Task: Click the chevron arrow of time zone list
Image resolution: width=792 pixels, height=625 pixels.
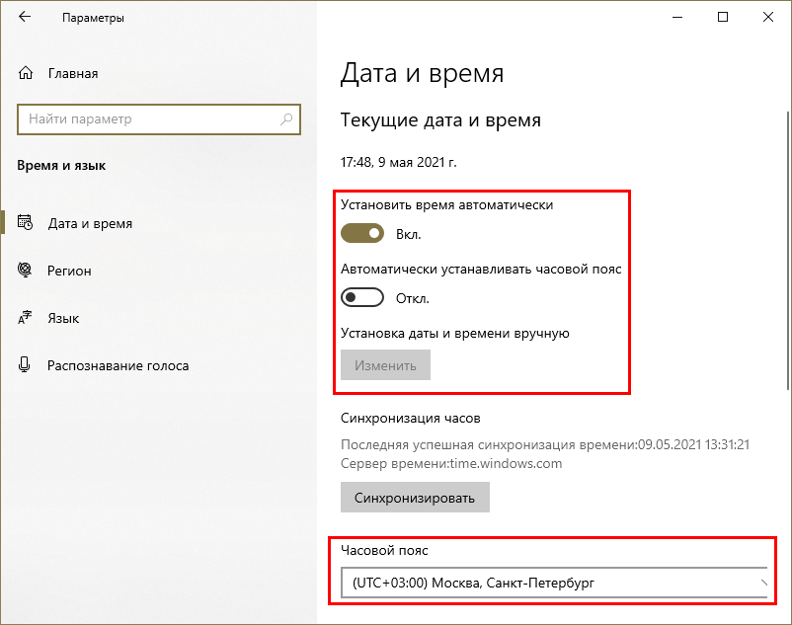Action: click(762, 584)
